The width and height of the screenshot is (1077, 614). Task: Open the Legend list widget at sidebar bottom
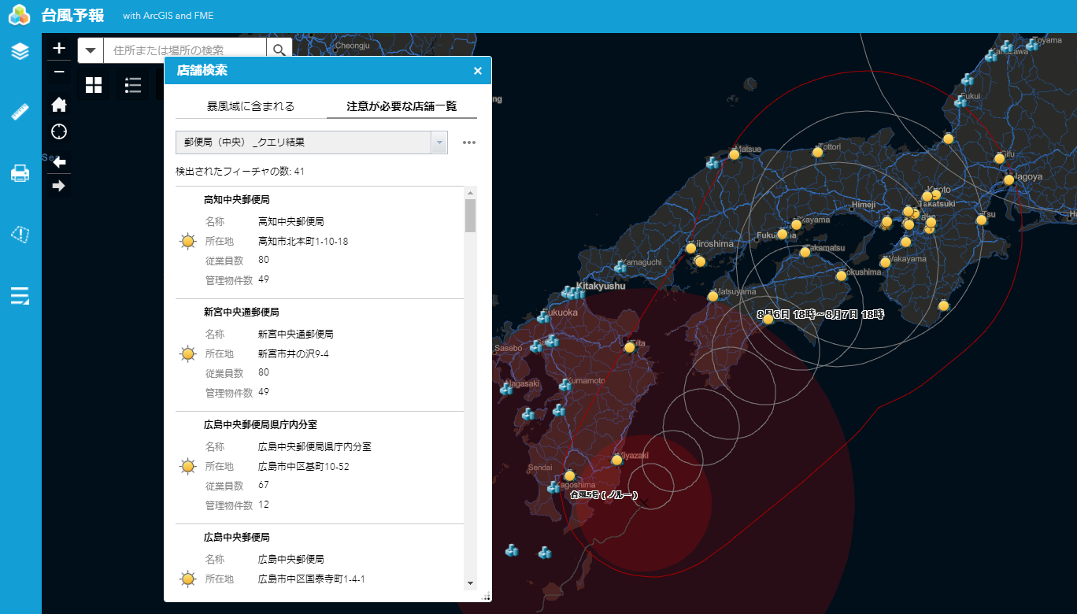[19, 295]
